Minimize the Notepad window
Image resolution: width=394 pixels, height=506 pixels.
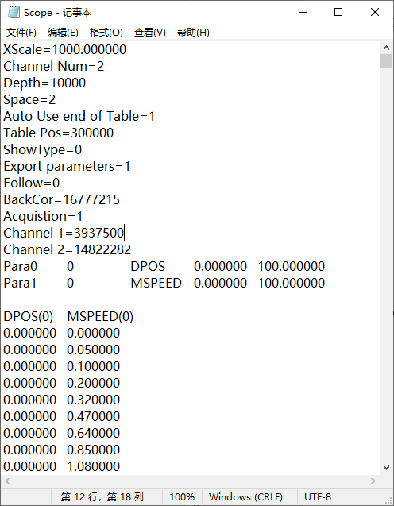[x=303, y=12]
